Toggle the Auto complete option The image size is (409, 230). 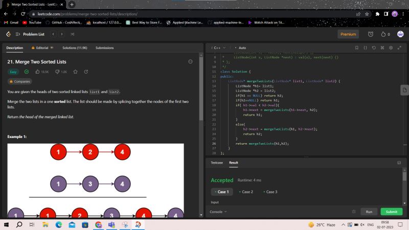click(x=240, y=48)
